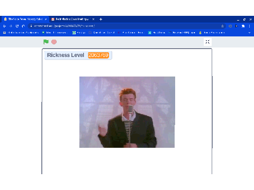254x190 pixels.
Task: Go forward using the browser forward arrow
Action: click(11, 26)
